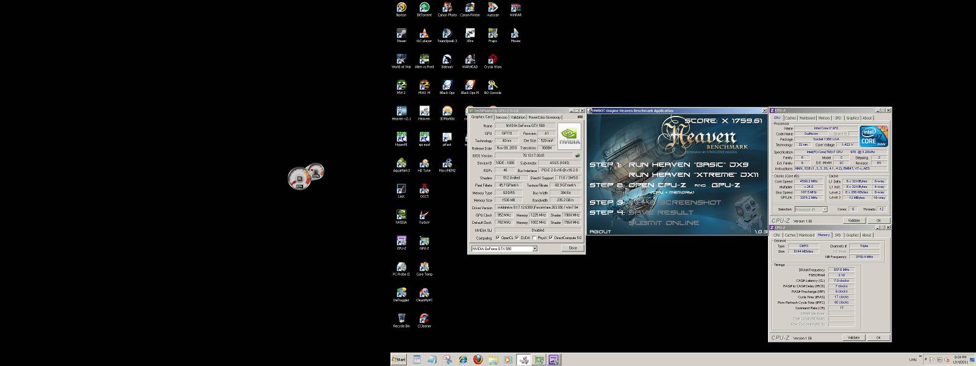Select SPD tab in CPU-Z memory timings window
Image resolution: width=976 pixels, height=366 pixels.
tap(838, 235)
